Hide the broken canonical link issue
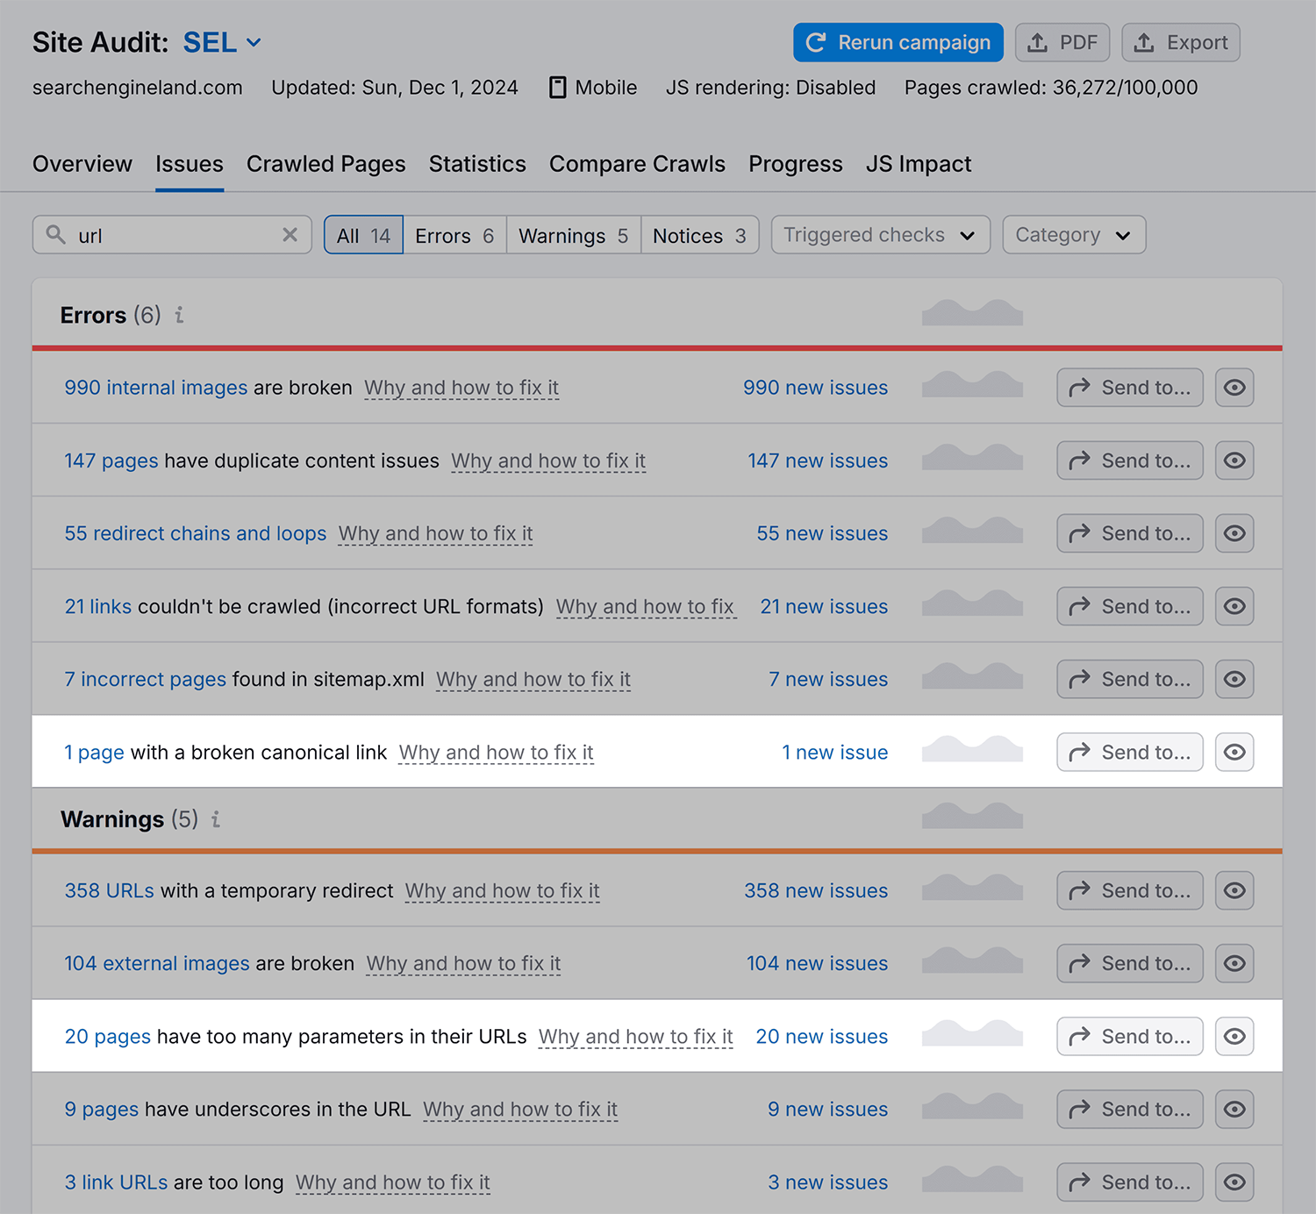Viewport: 1316px width, 1214px height. (1234, 752)
